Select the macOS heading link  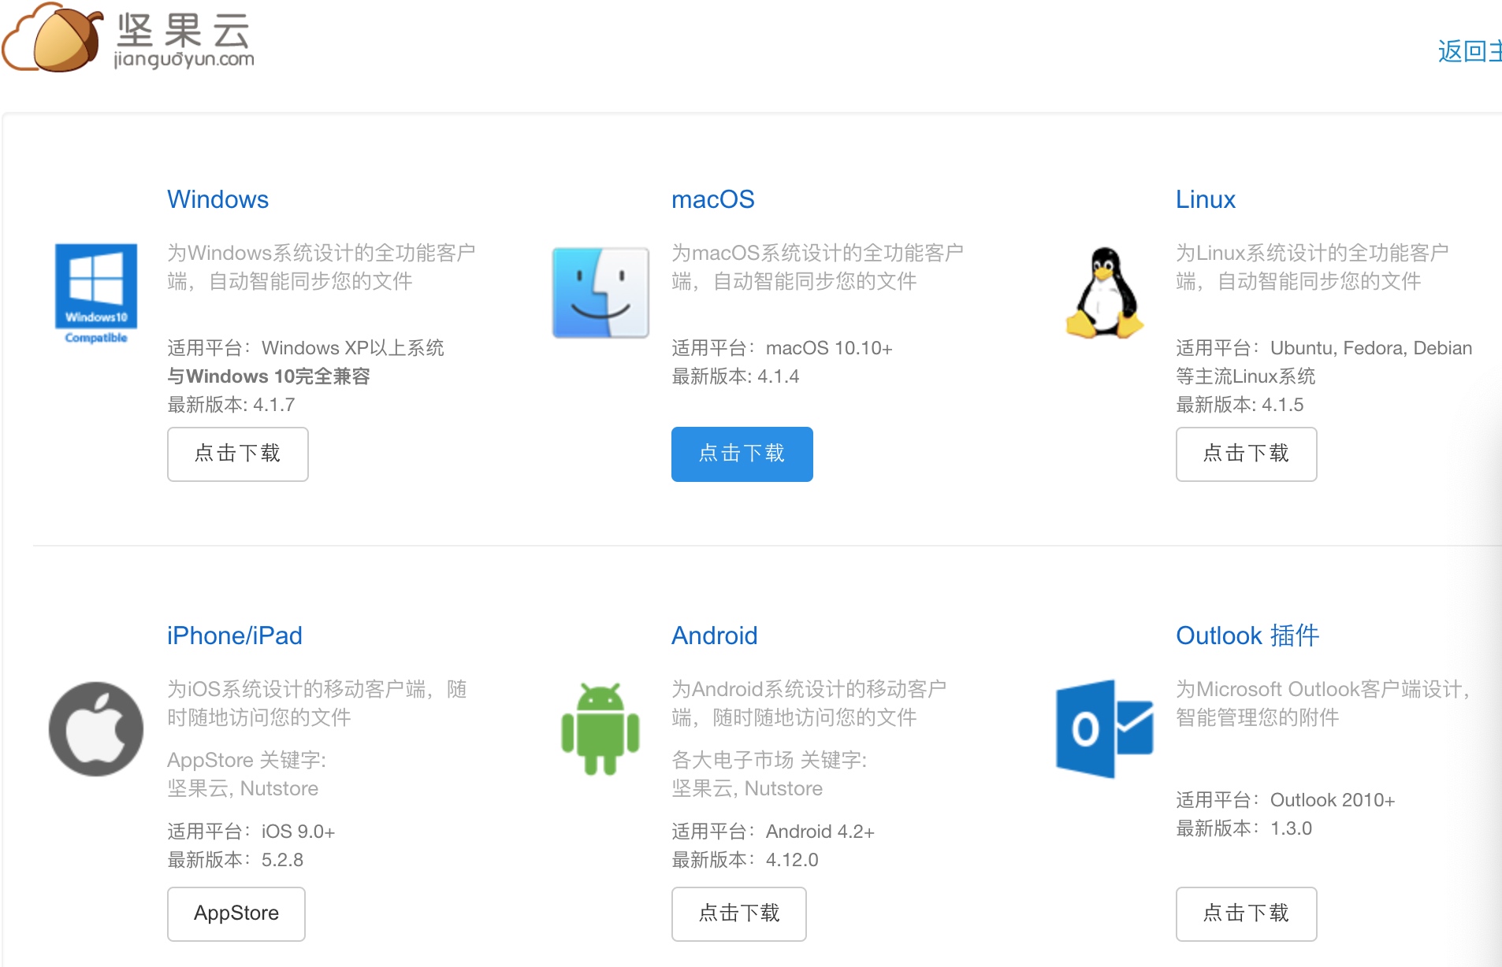click(x=712, y=199)
